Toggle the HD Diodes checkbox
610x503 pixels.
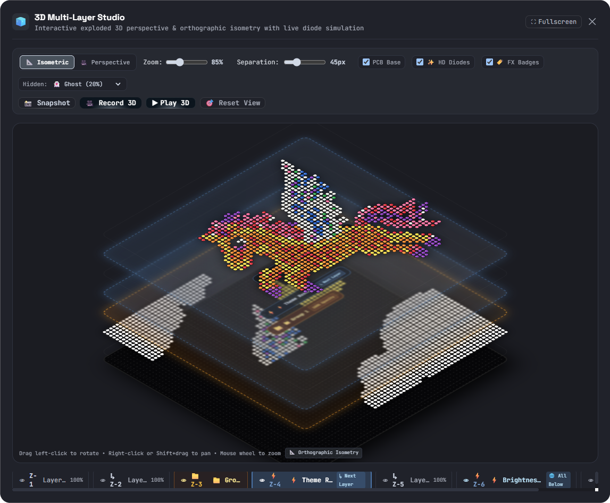(x=420, y=62)
